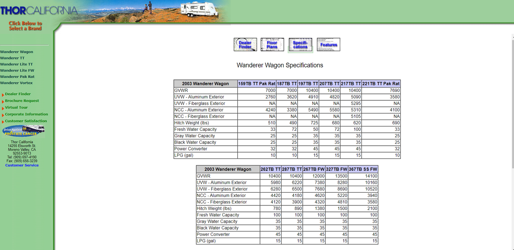Click the first table's 2003 Wanderer Wagon header
Viewport: 514px width, 250px height.
pyautogui.click(x=205, y=84)
